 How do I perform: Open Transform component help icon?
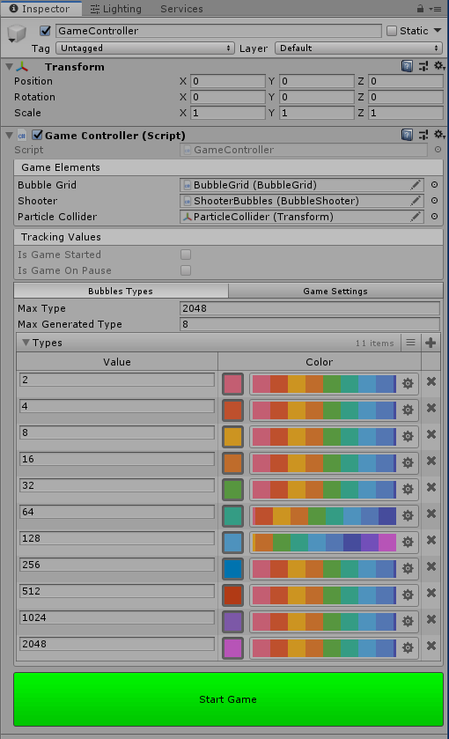(407, 66)
